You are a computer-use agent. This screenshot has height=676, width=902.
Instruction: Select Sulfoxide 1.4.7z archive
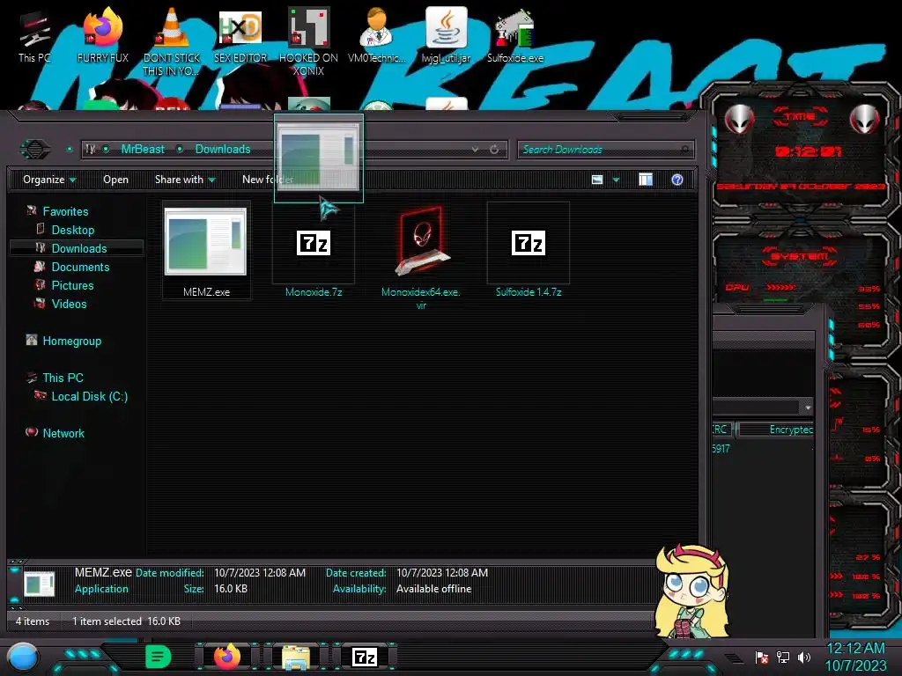click(529, 251)
